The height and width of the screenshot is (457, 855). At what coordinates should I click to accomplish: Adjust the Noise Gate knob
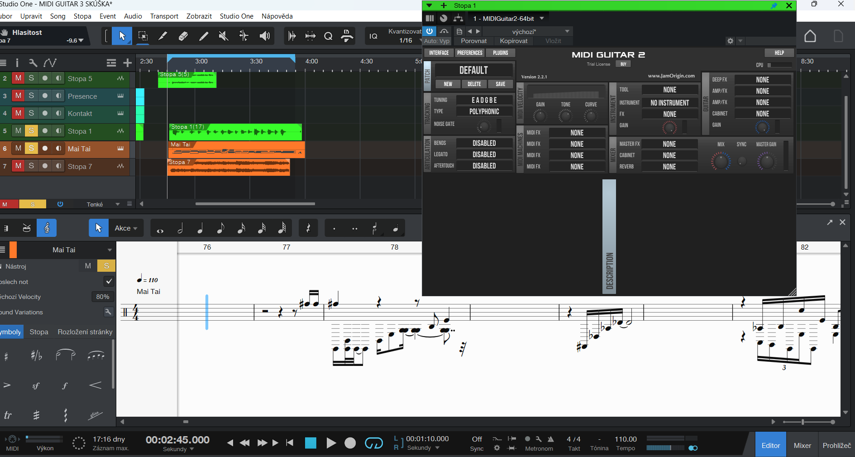coord(483,126)
